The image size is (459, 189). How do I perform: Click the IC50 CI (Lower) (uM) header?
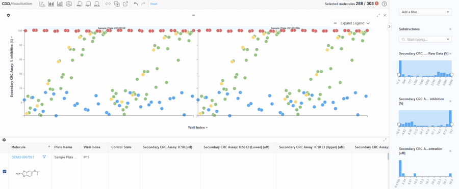point(238,147)
